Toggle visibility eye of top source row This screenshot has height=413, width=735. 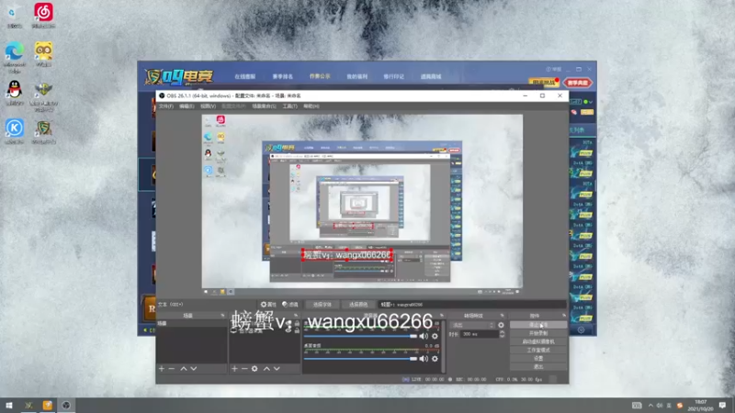coord(288,324)
